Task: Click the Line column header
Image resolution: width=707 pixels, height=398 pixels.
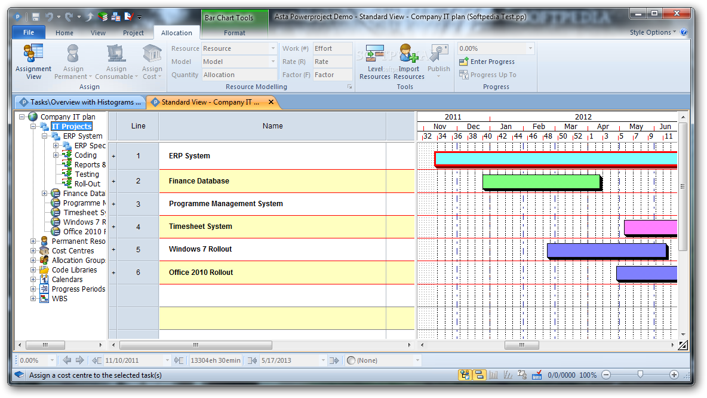Action: [x=138, y=126]
